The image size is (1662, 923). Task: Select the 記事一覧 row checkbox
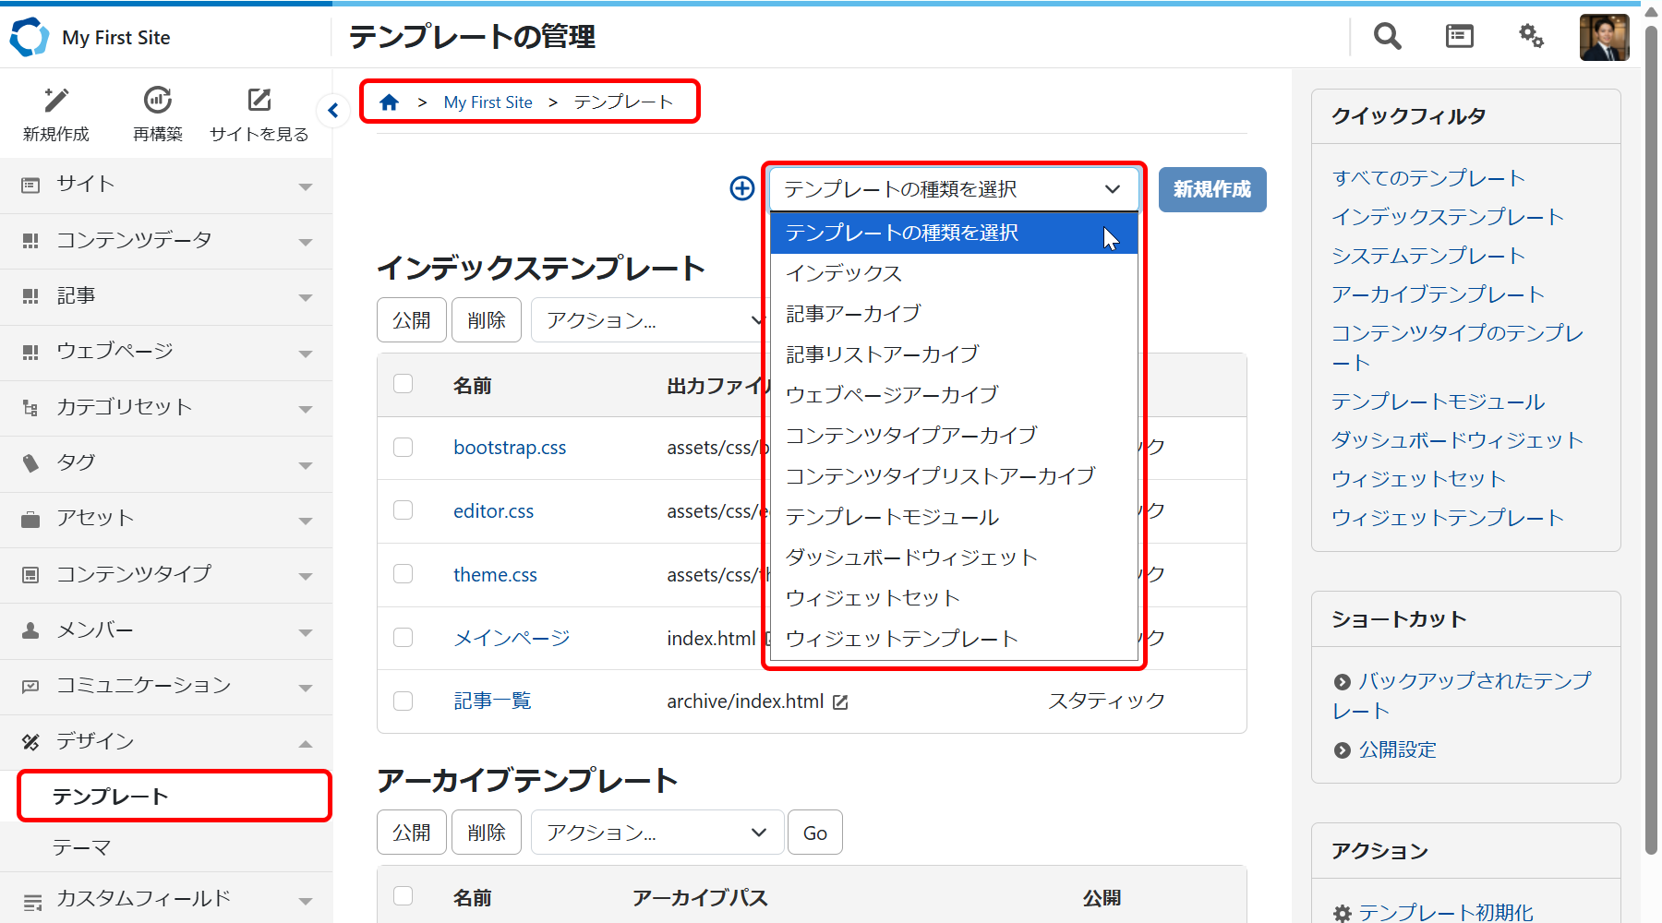click(403, 701)
